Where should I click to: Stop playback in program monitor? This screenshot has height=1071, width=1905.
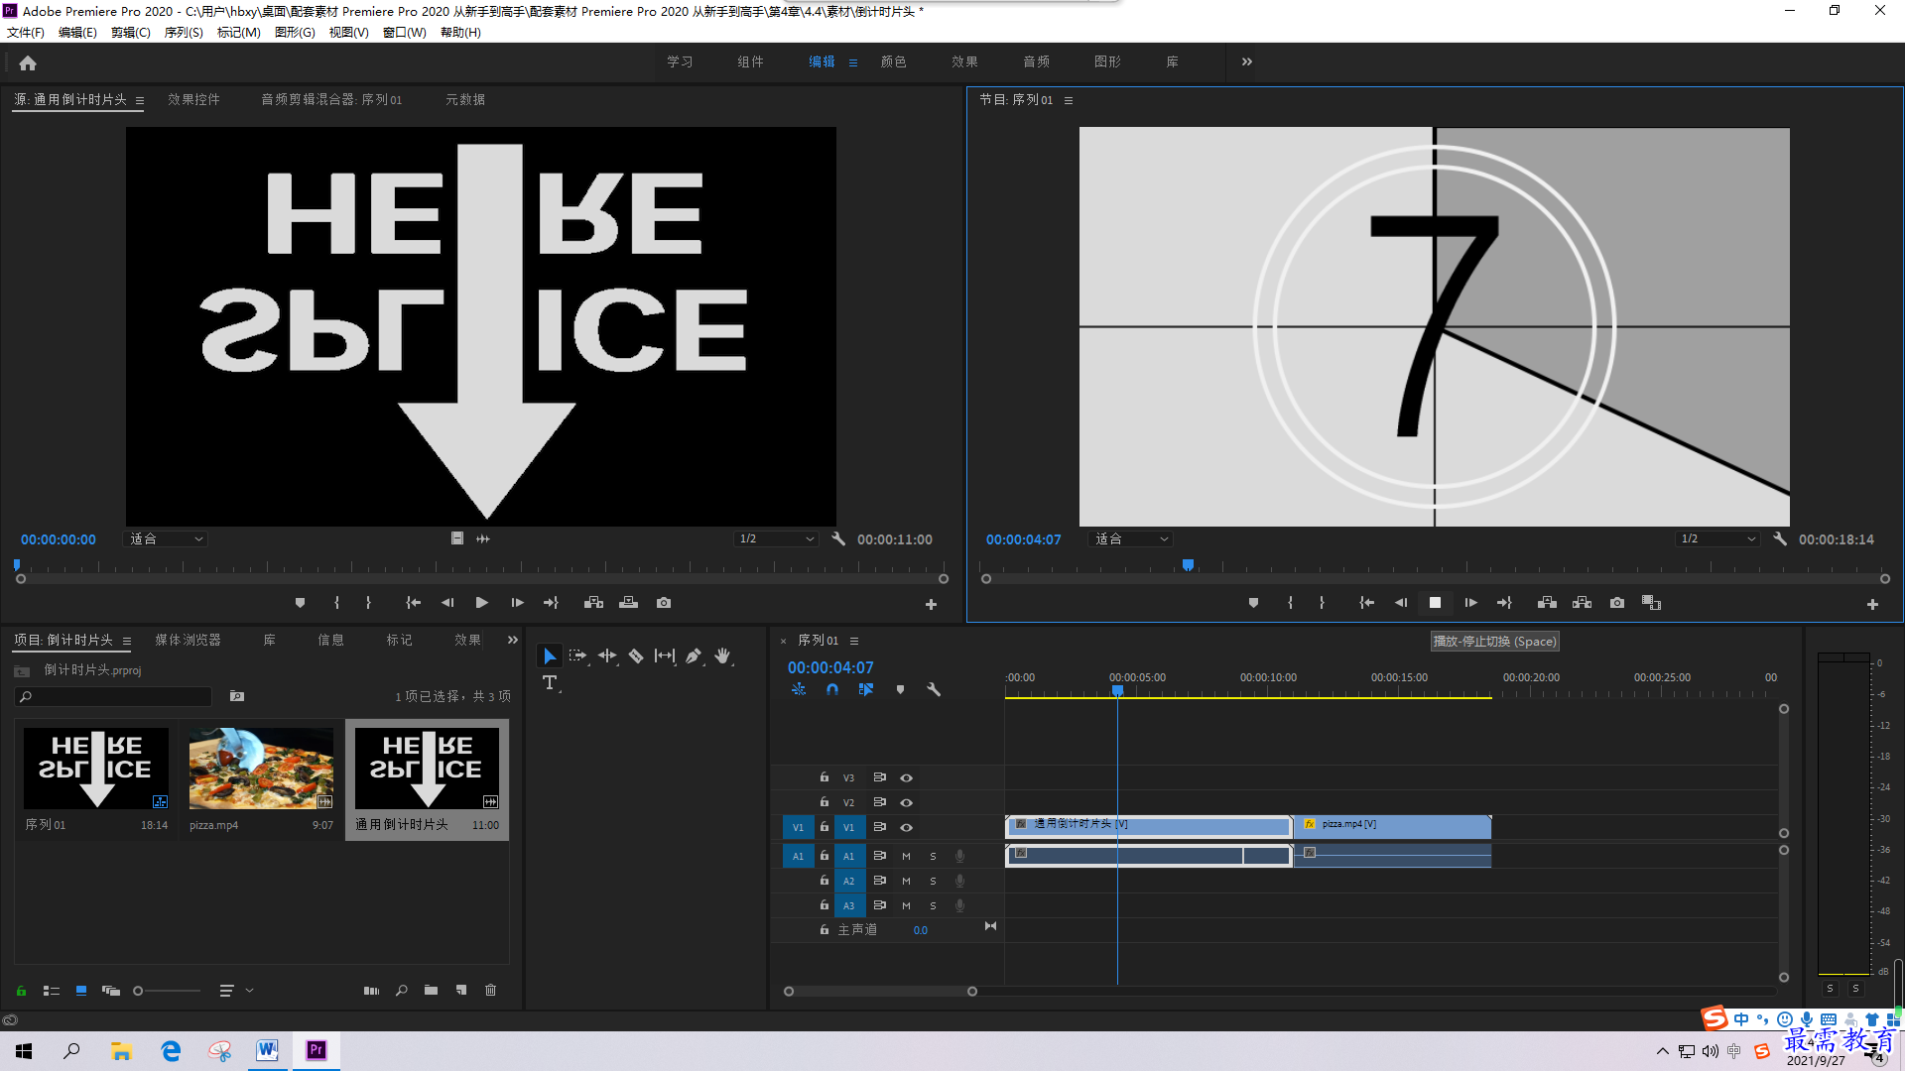pyautogui.click(x=1435, y=603)
